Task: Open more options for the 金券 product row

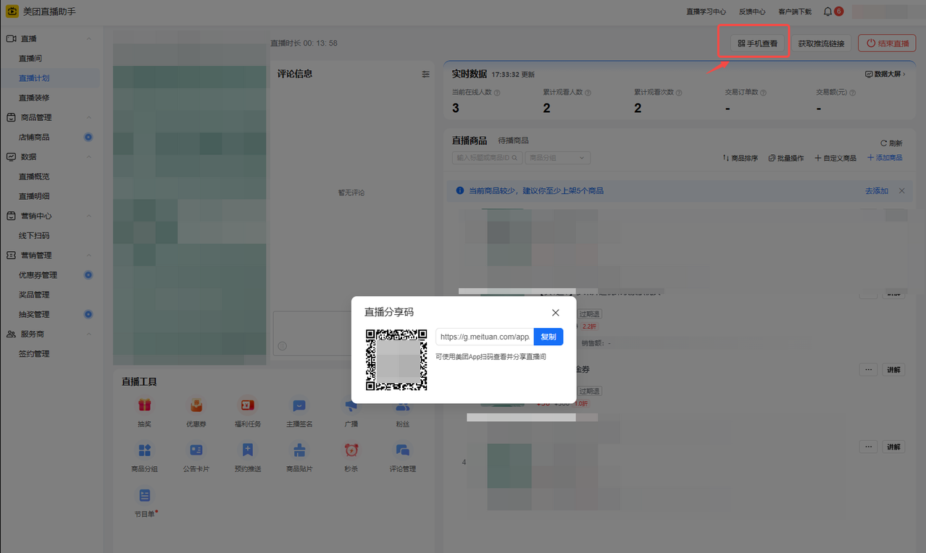Action: (x=868, y=369)
